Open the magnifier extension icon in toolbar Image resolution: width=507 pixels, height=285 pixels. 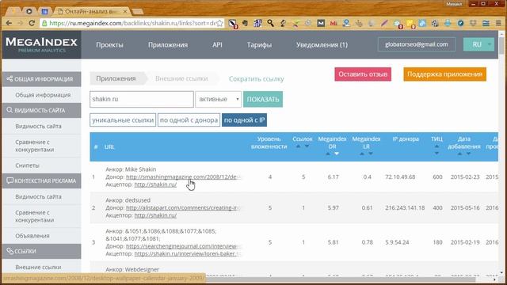(x=270, y=23)
